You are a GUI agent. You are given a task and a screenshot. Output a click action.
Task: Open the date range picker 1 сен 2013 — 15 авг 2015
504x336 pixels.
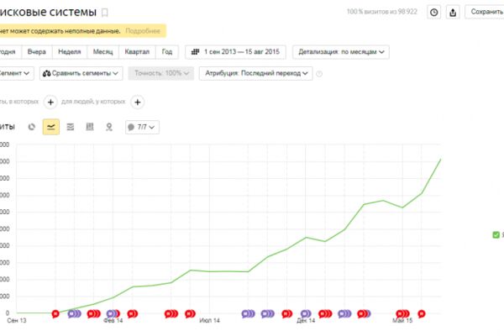pyautogui.click(x=235, y=52)
